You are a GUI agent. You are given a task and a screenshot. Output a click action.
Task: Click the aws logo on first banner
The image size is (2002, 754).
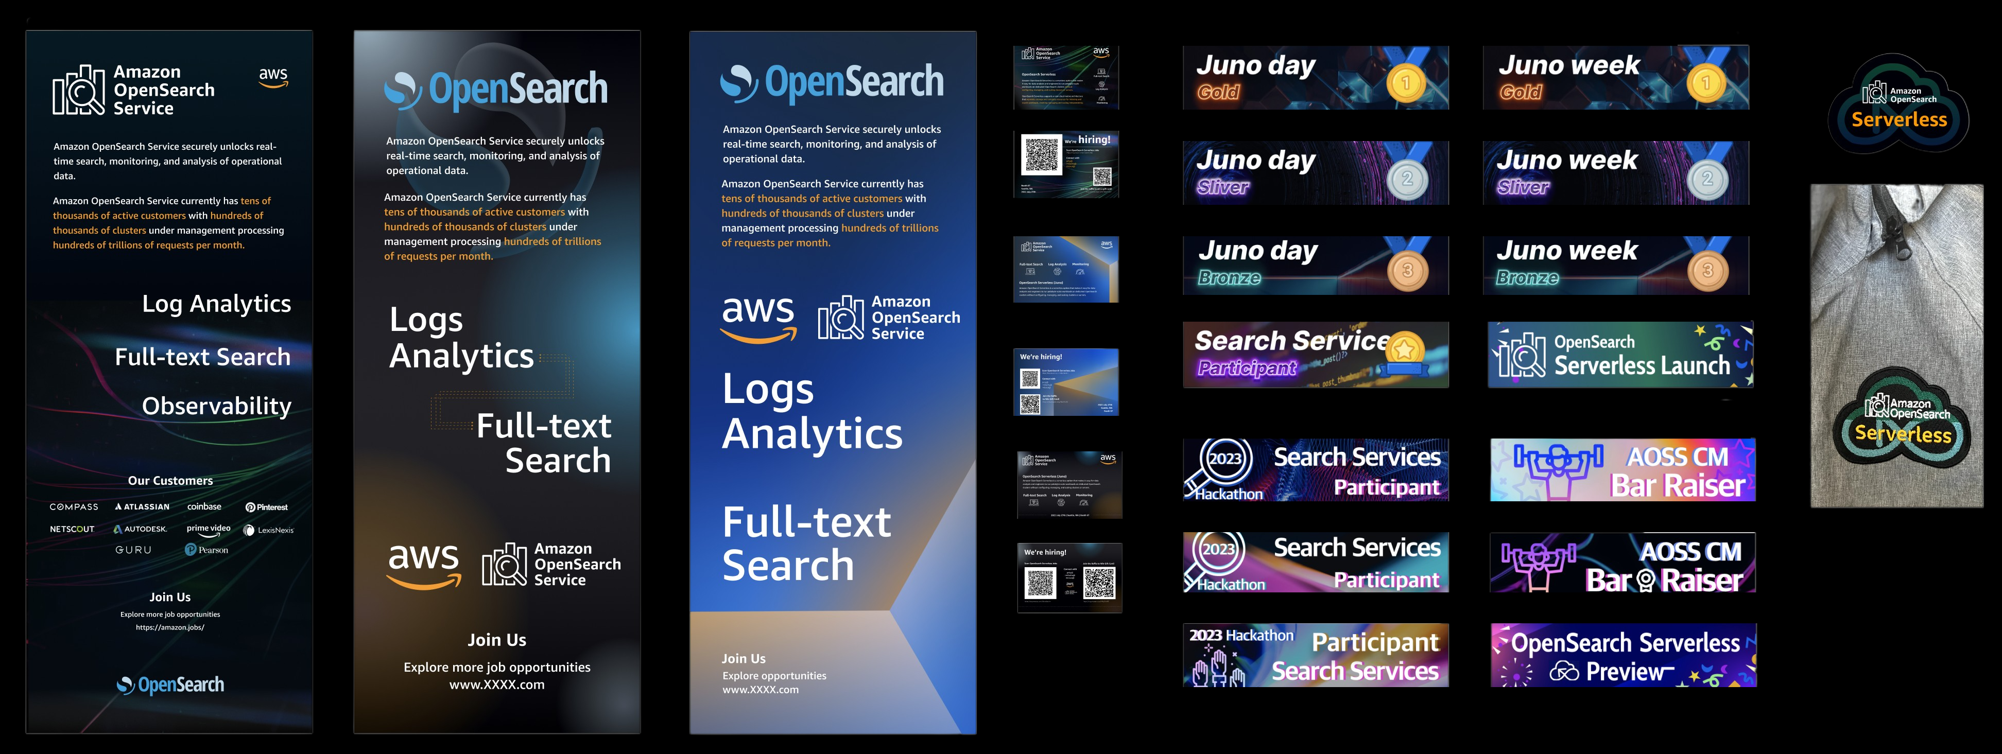click(x=273, y=78)
